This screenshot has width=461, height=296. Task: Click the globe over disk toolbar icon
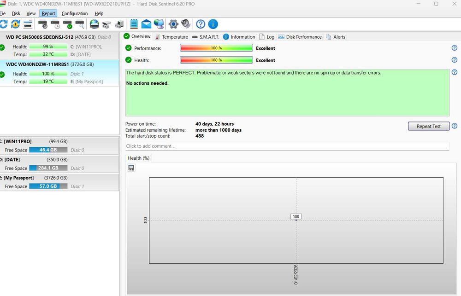(x=95, y=24)
